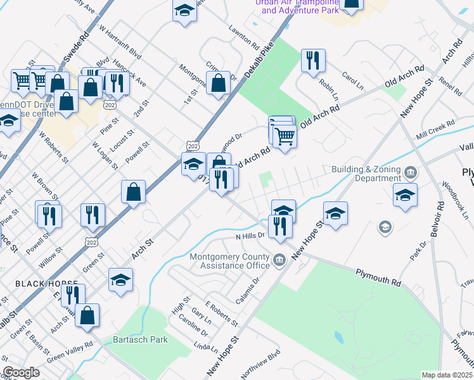Screen dimensions: 474x380
Task: Select the Linda Ln street label
Action: [205, 347]
